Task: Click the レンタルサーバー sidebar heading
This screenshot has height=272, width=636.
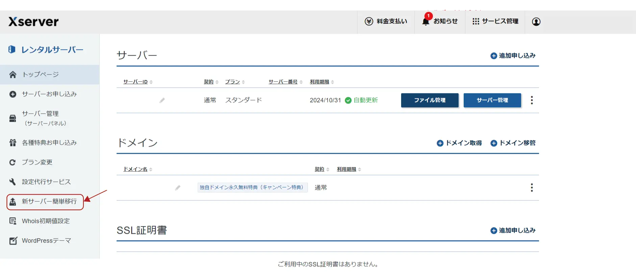Action: (x=52, y=50)
